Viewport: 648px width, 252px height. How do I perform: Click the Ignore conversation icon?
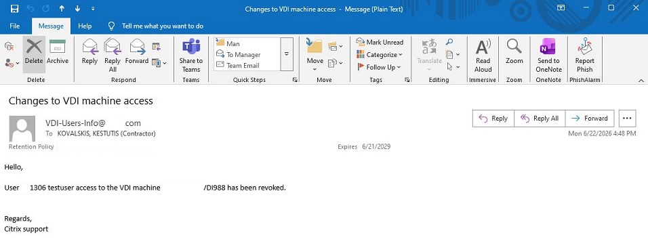(9, 46)
